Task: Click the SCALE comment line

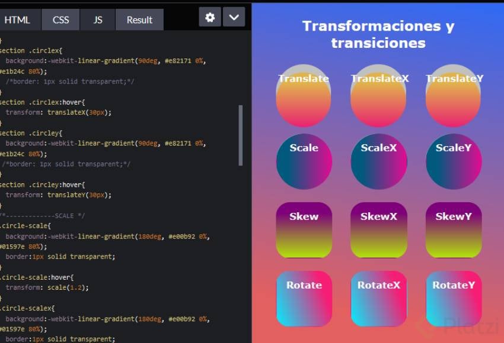Action: (43, 216)
